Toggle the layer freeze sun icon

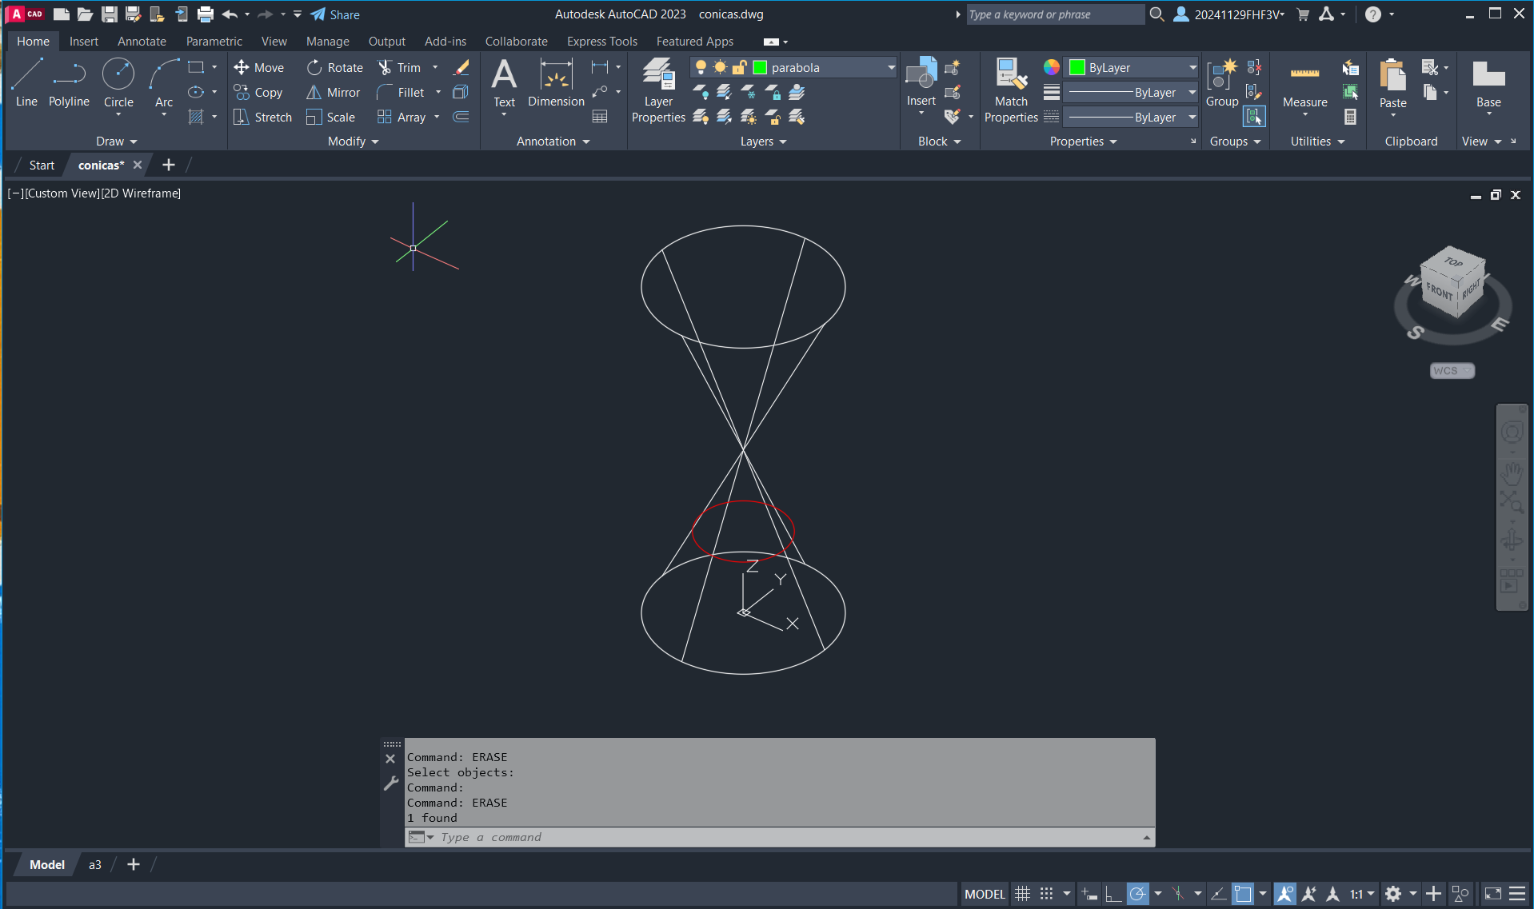[x=720, y=68]
